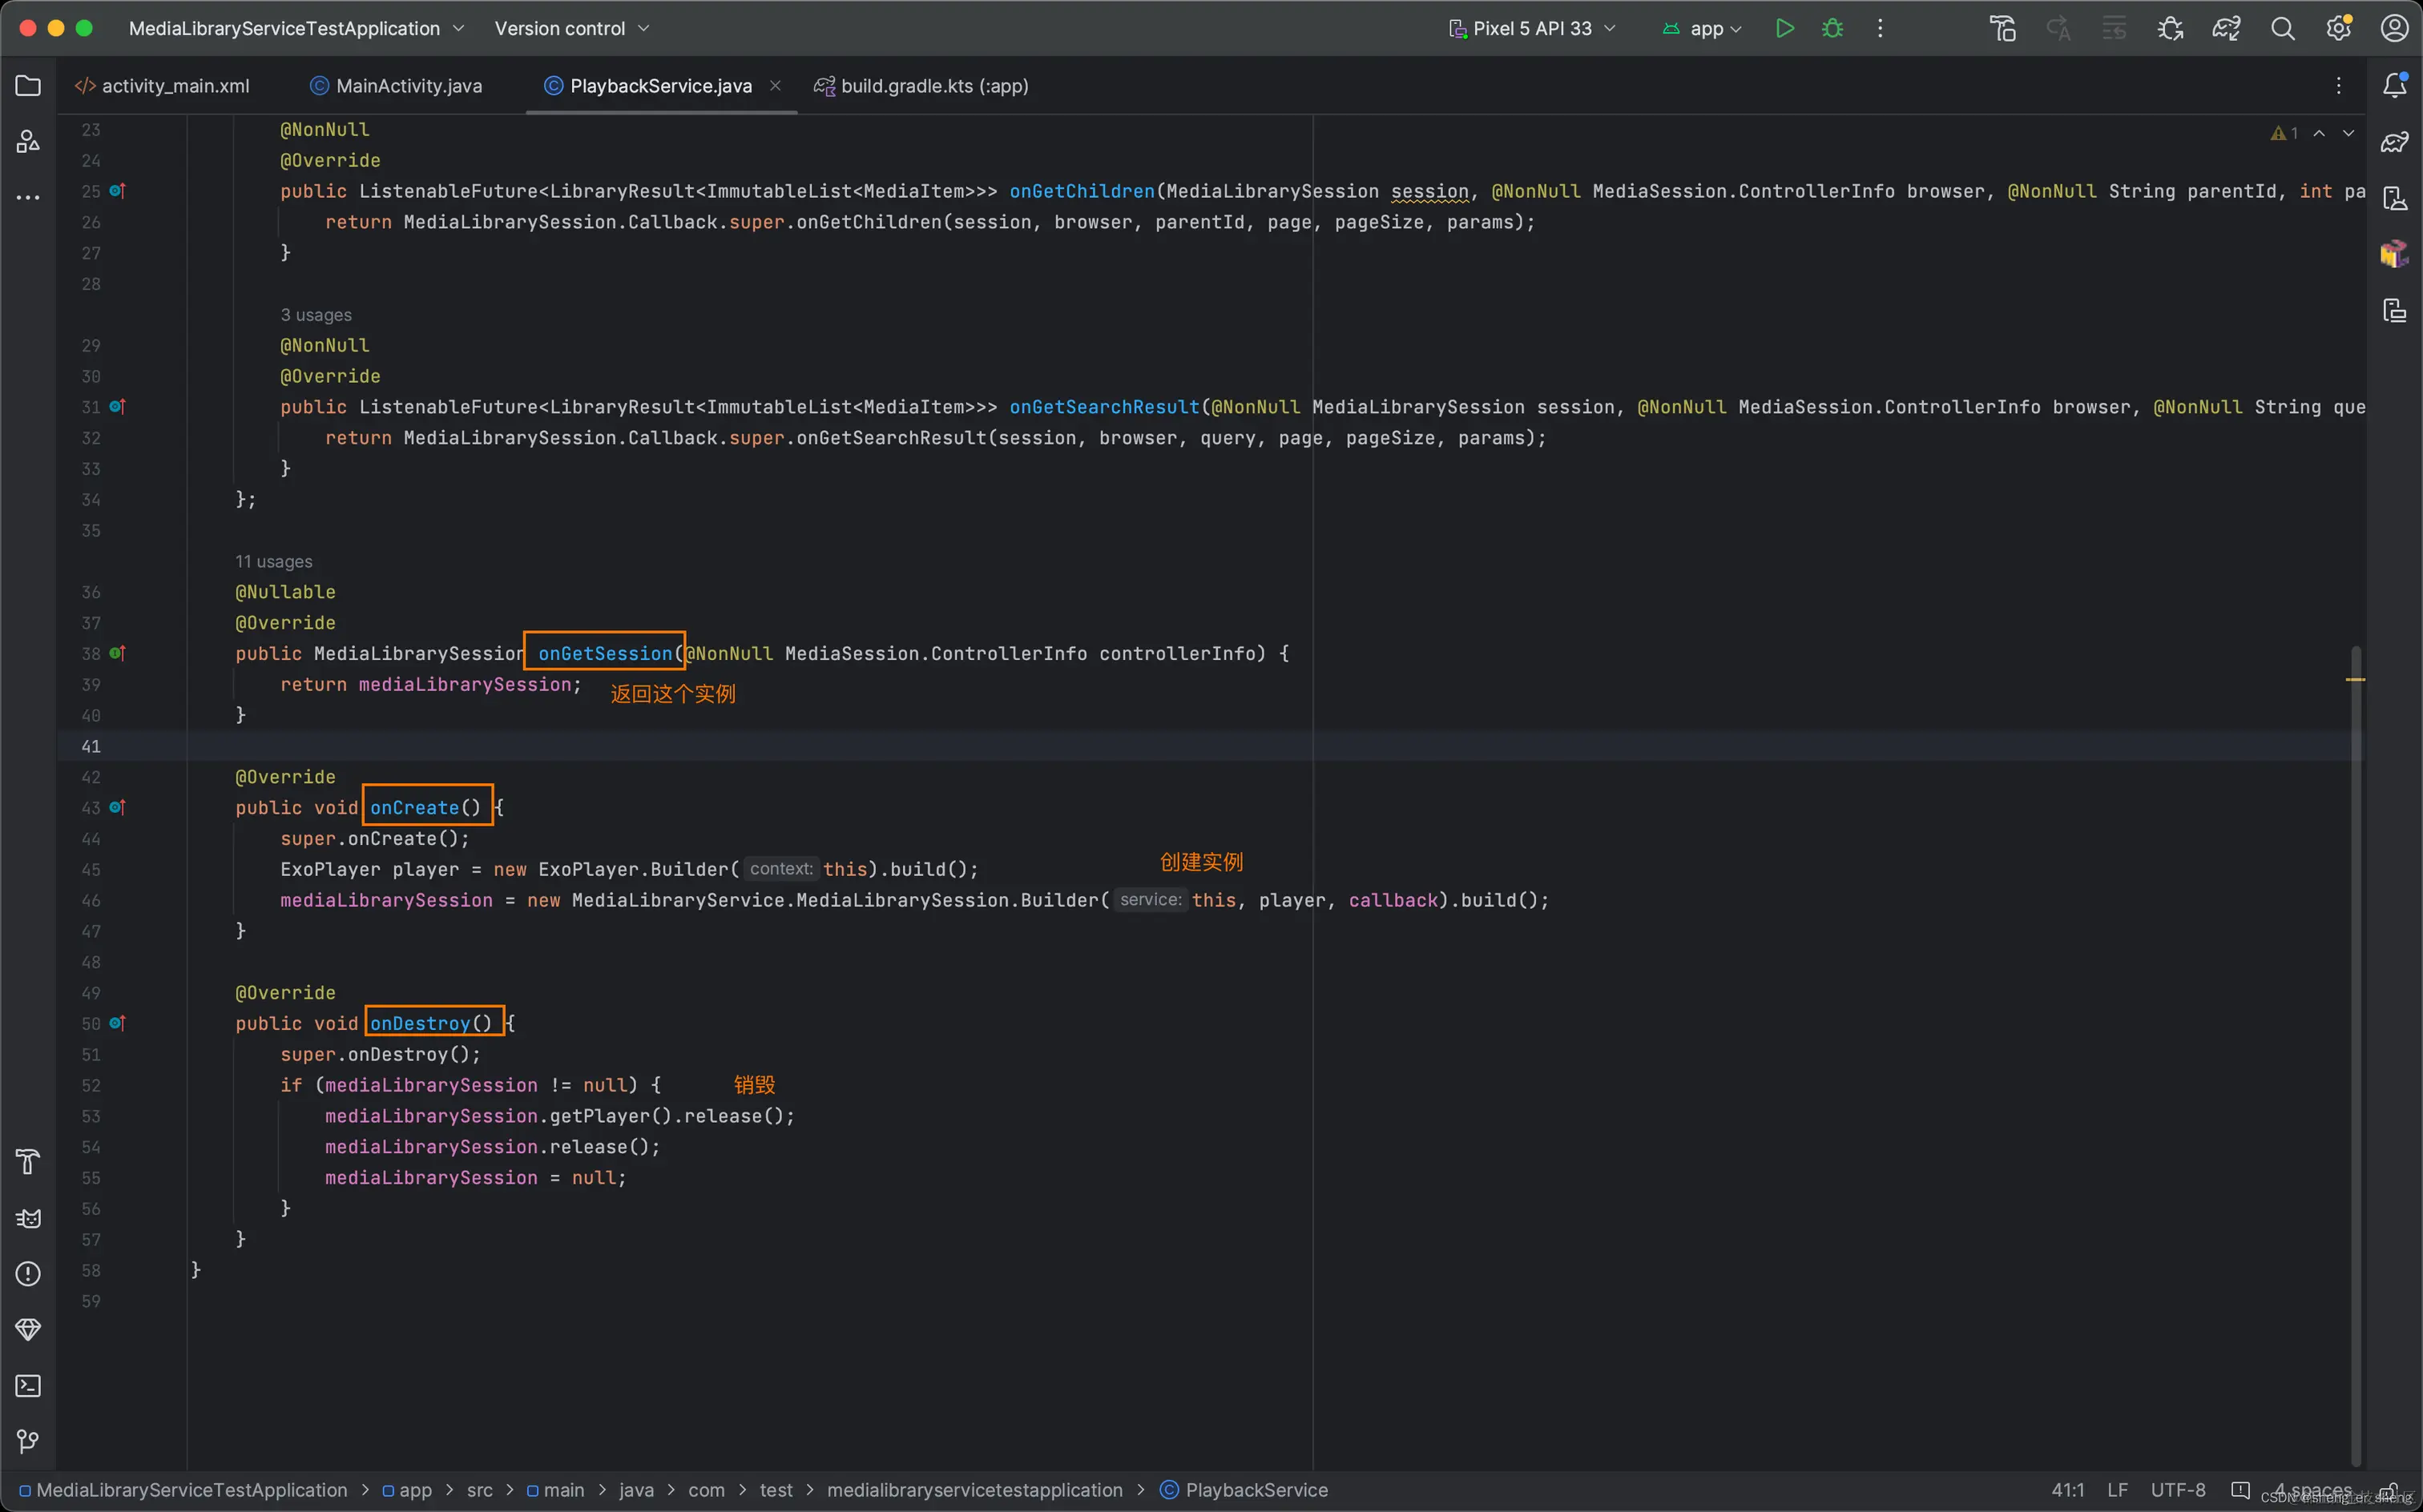Click the gutter marker beside onGetSession
Screen dimensions: 2423x1512
[117, 653]
